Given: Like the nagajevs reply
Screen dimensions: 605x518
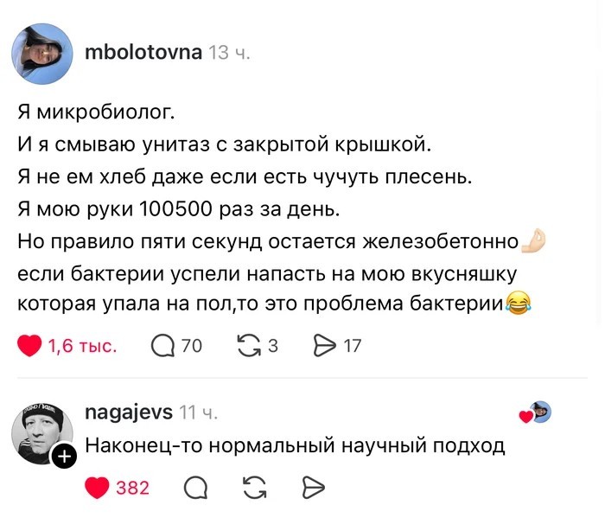Looking at the screenshot, I should click(99, 488).
